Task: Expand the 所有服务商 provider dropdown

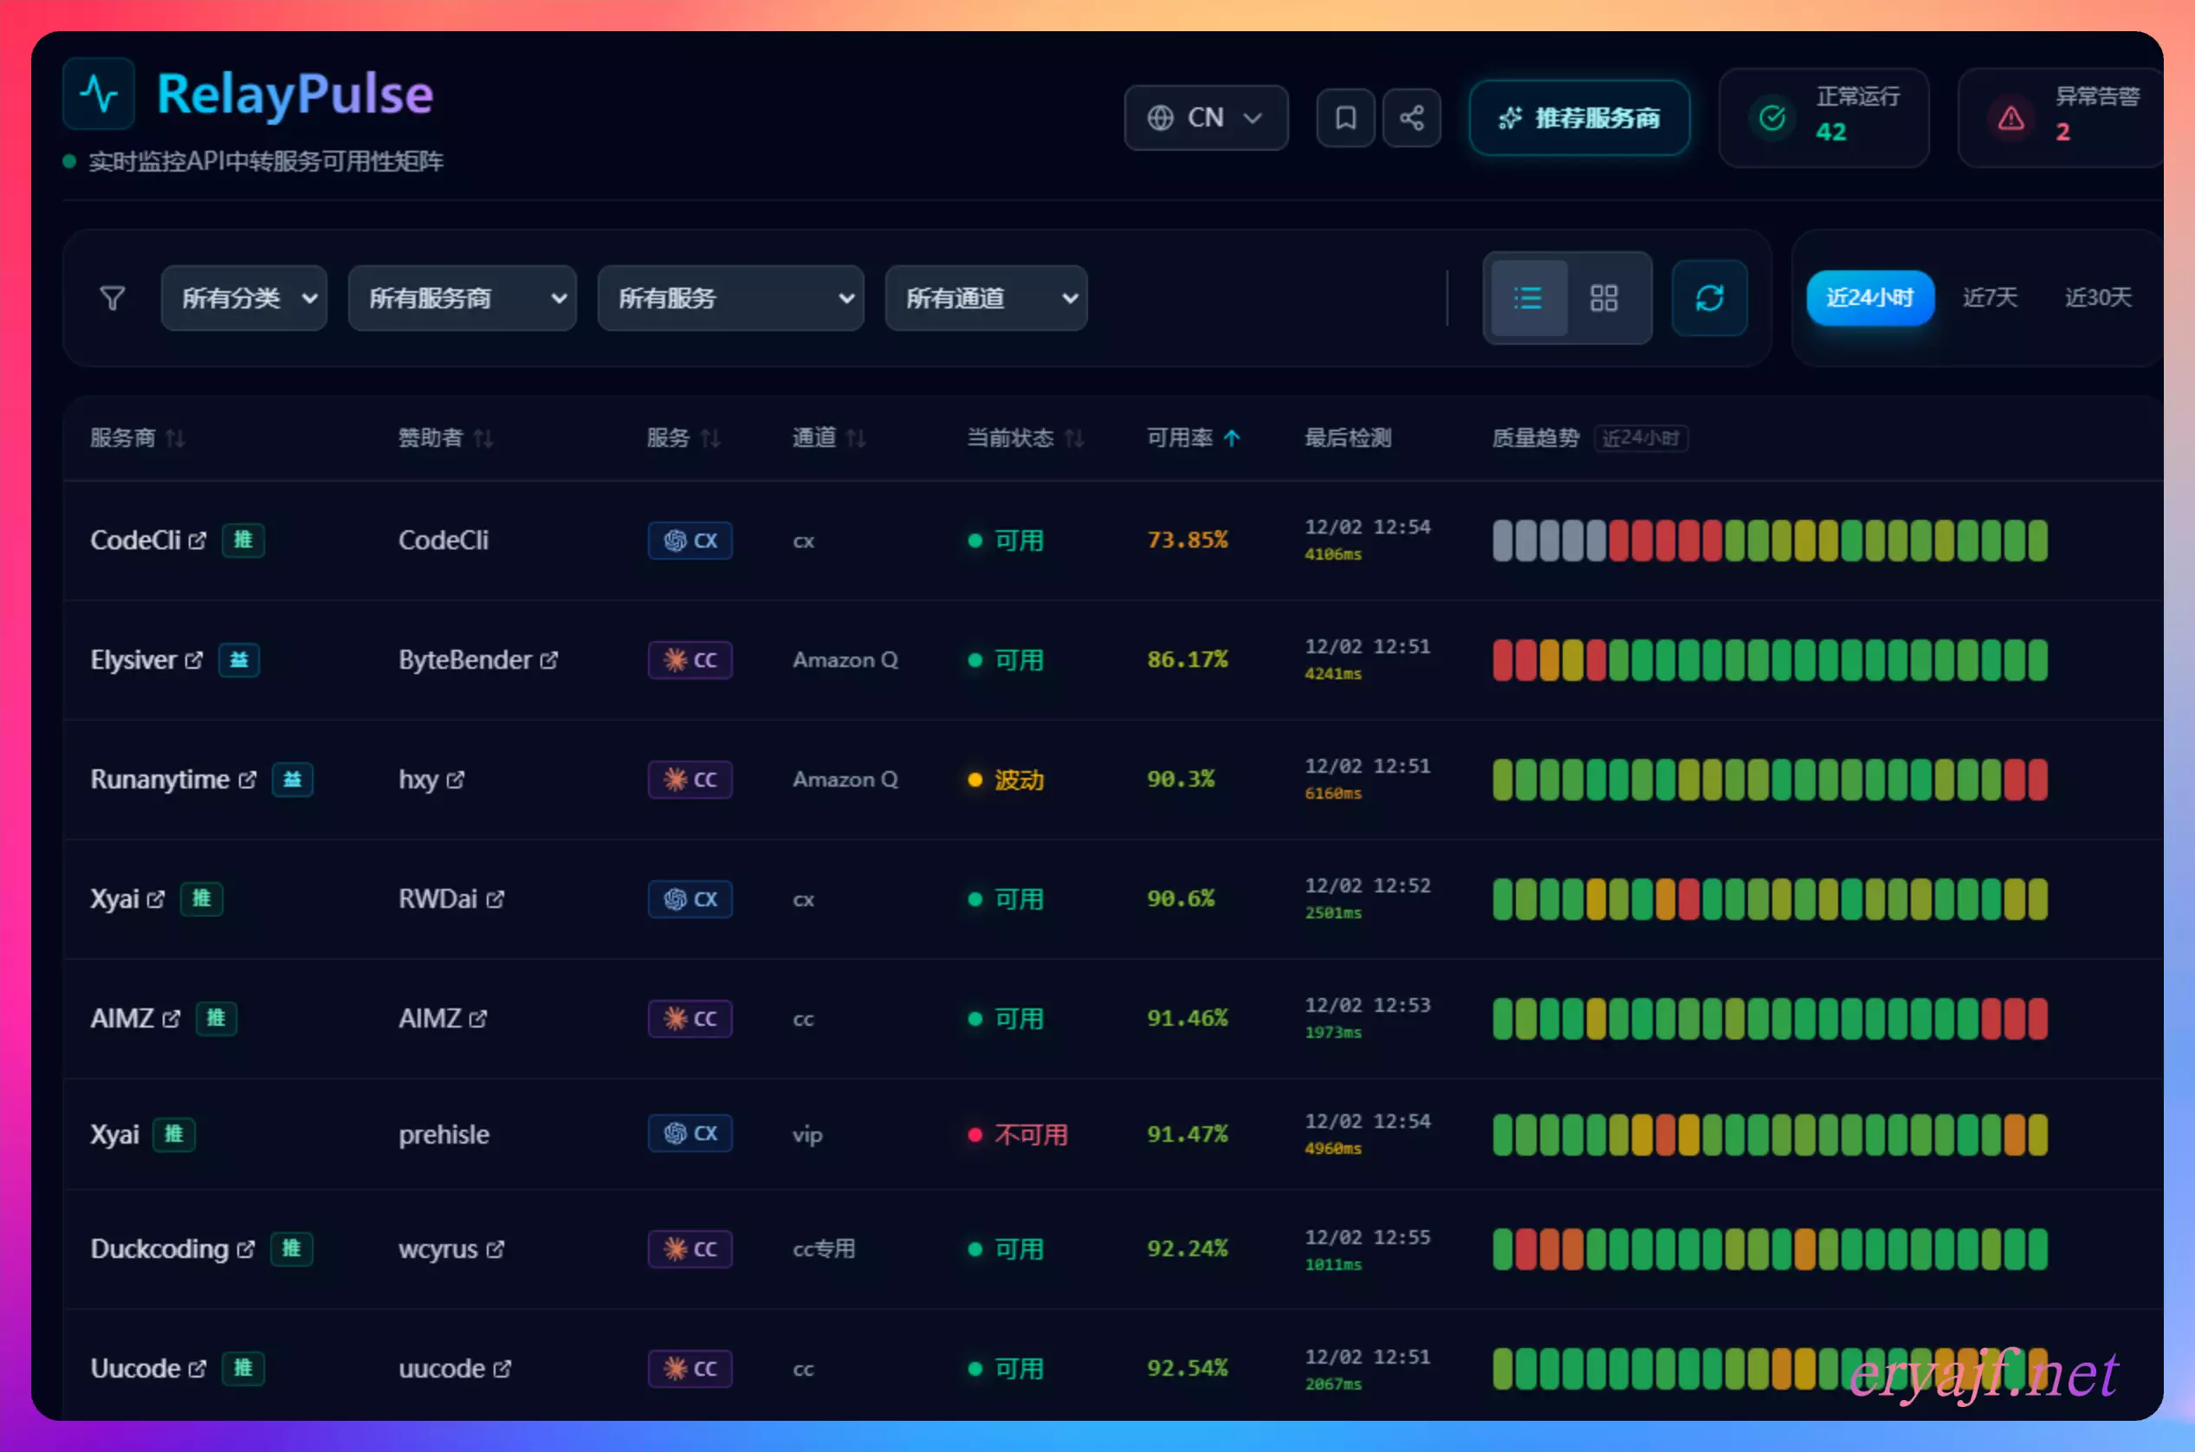Action: coord(462,298)
